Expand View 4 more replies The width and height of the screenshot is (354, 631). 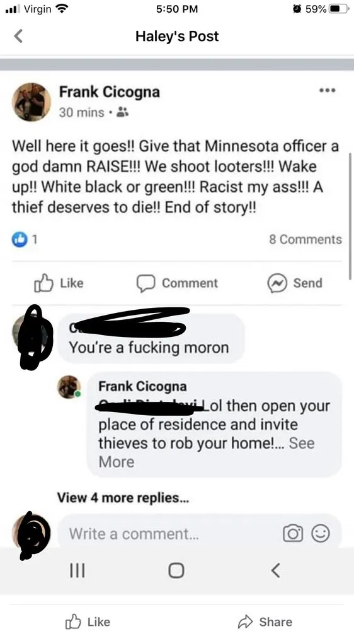(x=123, y=498)
